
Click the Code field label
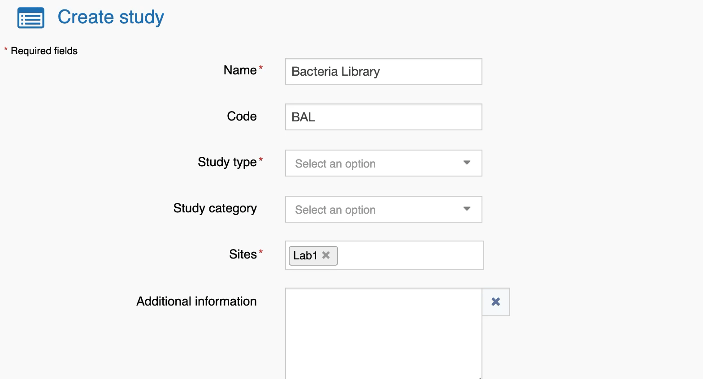pos(242,116)
